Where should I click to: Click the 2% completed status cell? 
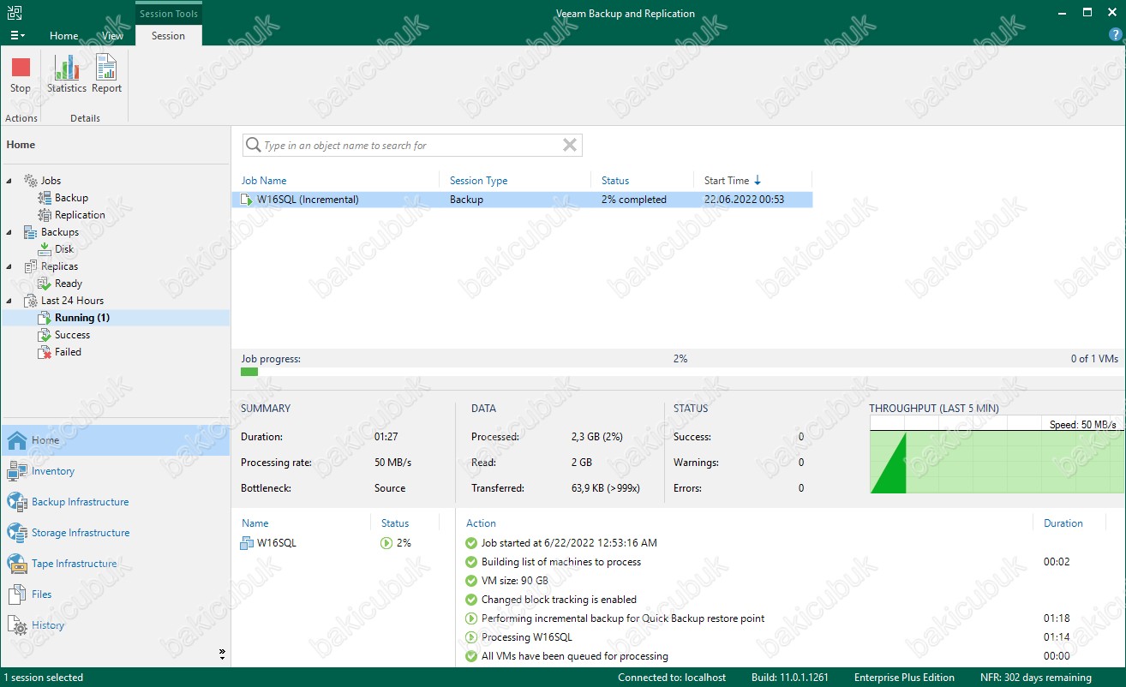pos(634,200)
